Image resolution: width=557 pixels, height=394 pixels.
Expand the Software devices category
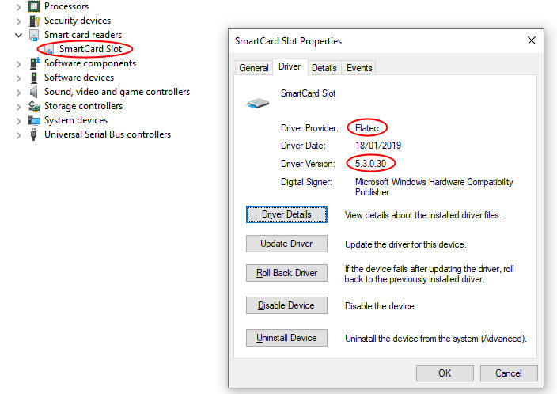tap(19, 78)
